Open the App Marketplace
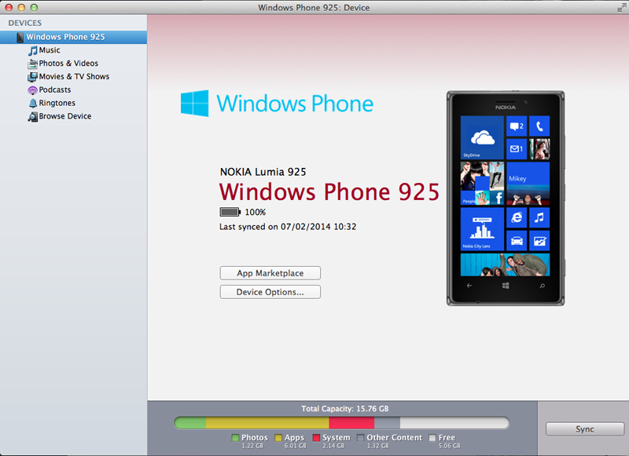The image size is (629, 456). pos(270,273)
